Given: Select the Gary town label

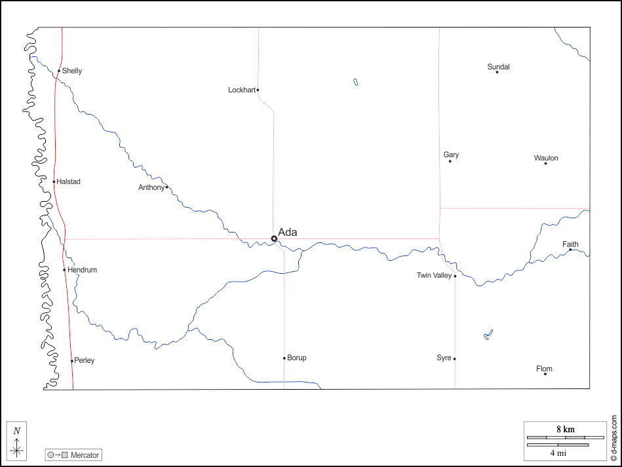Looking at the screenshot, I should pos(451,155).
